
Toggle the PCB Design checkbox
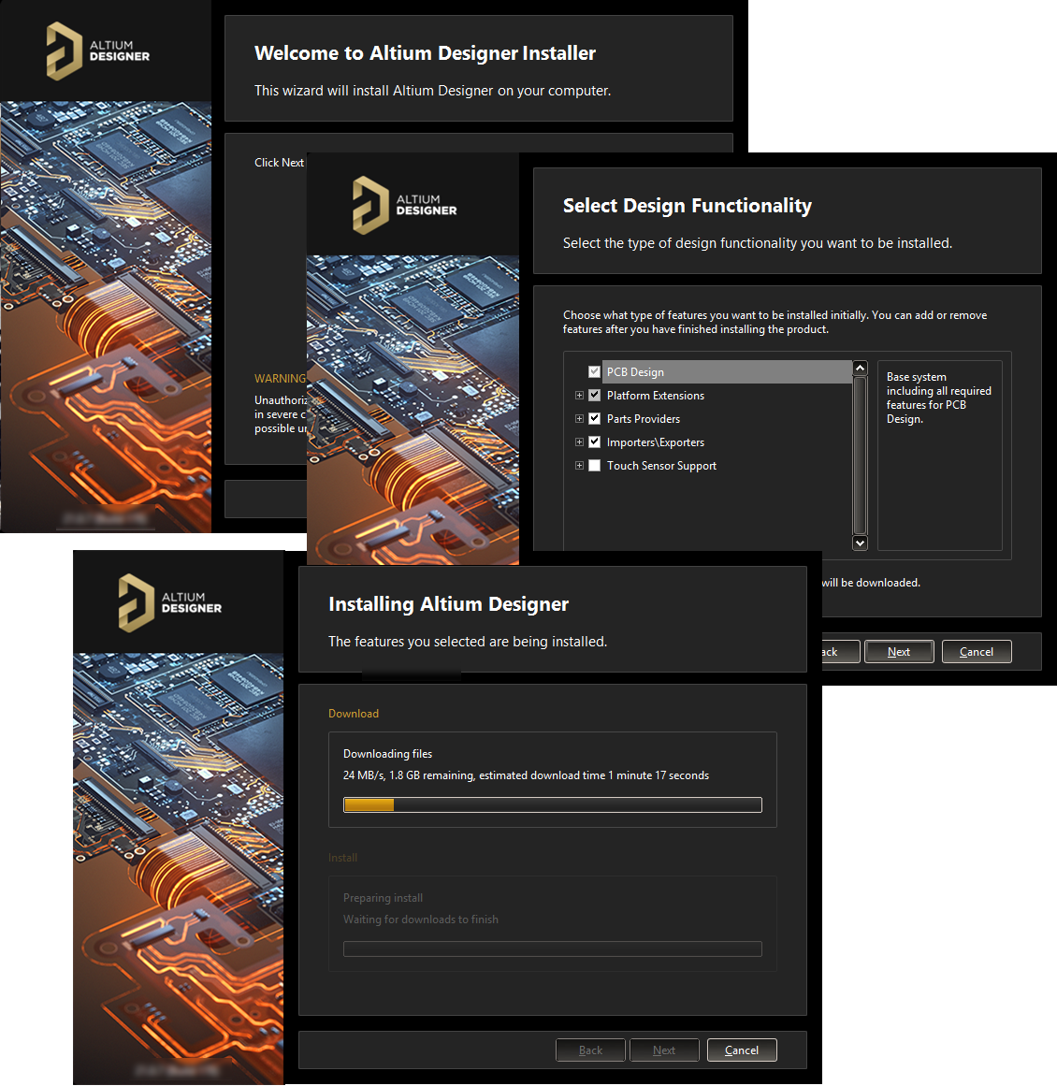pos(594,372)
